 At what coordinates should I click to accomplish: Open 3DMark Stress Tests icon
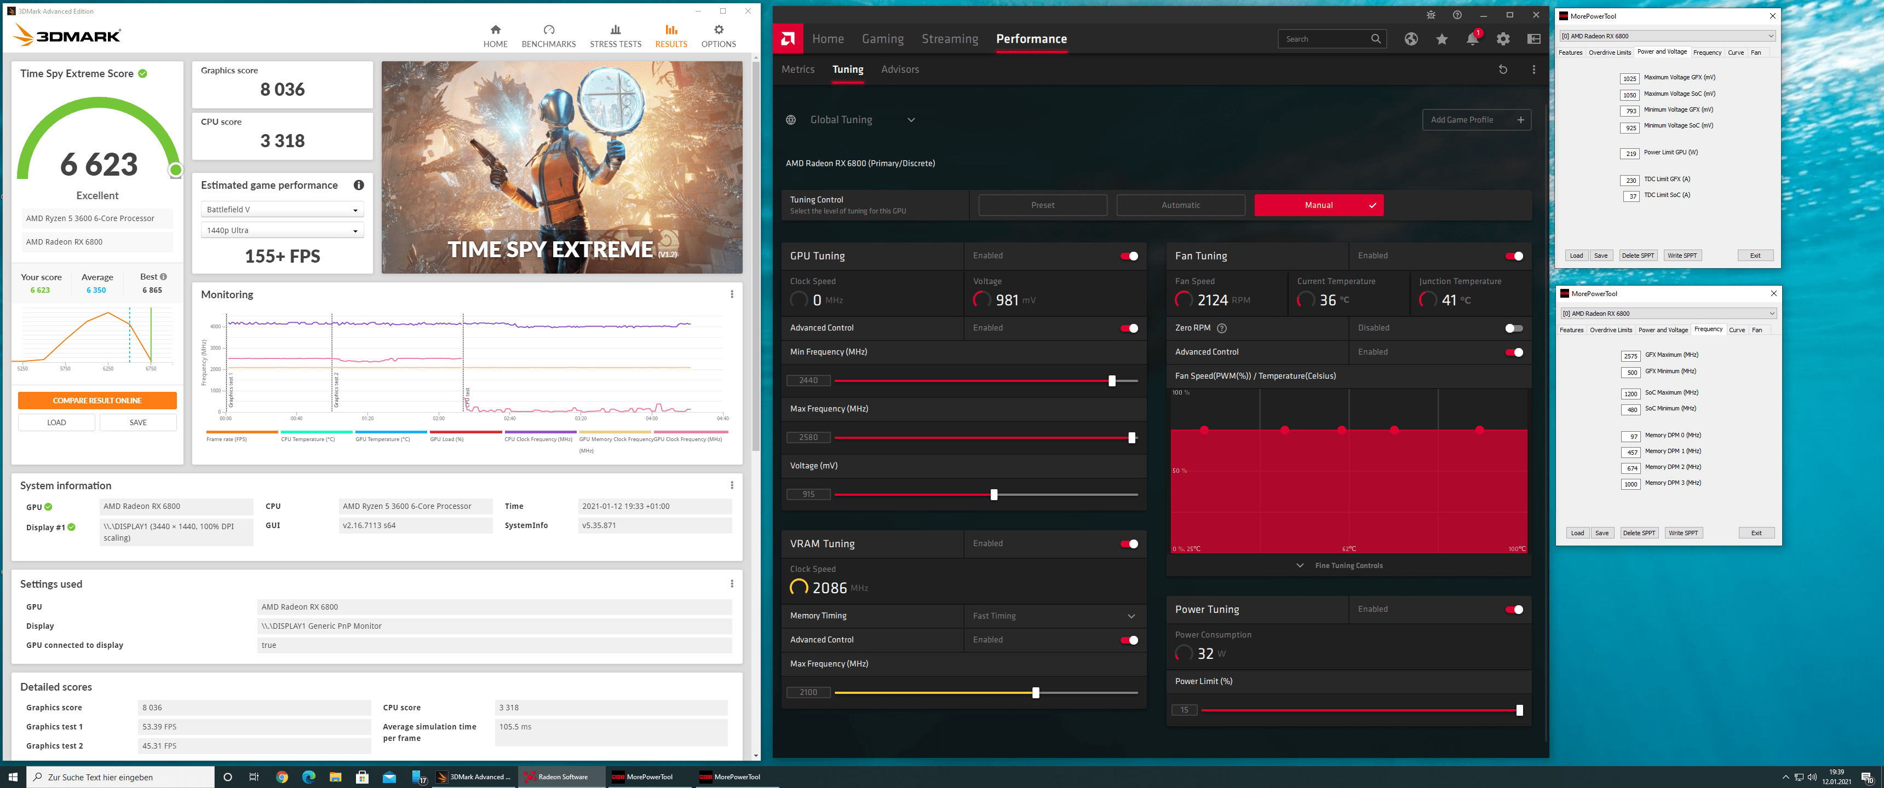click(615, 30)
